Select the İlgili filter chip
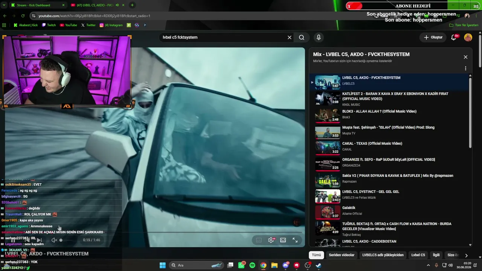482x271 pixels. [x=436, y=255]
